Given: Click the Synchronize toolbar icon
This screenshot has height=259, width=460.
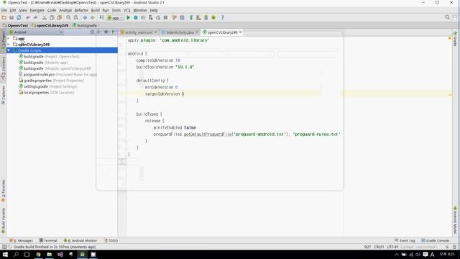Looking at the screenshot, I should (x=19, y=17).
